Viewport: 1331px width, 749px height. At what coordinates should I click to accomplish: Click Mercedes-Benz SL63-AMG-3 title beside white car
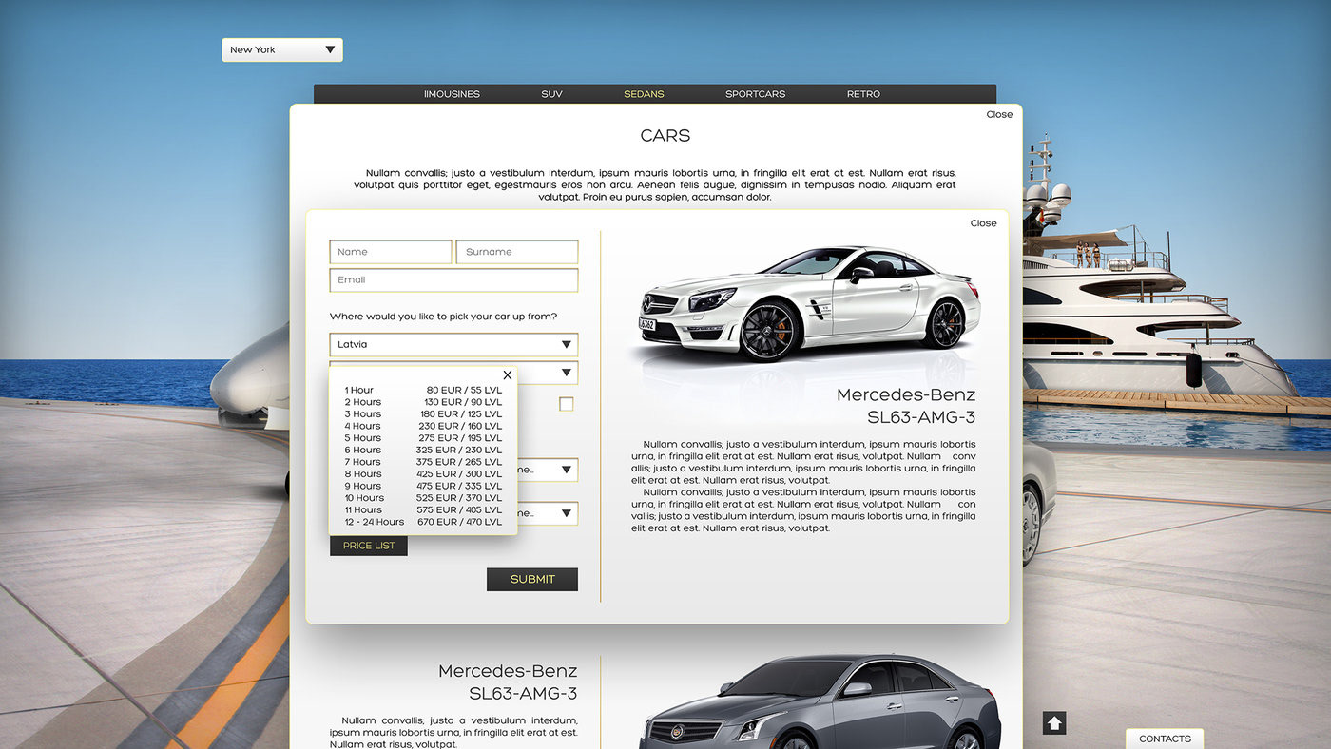click(906, 406)
